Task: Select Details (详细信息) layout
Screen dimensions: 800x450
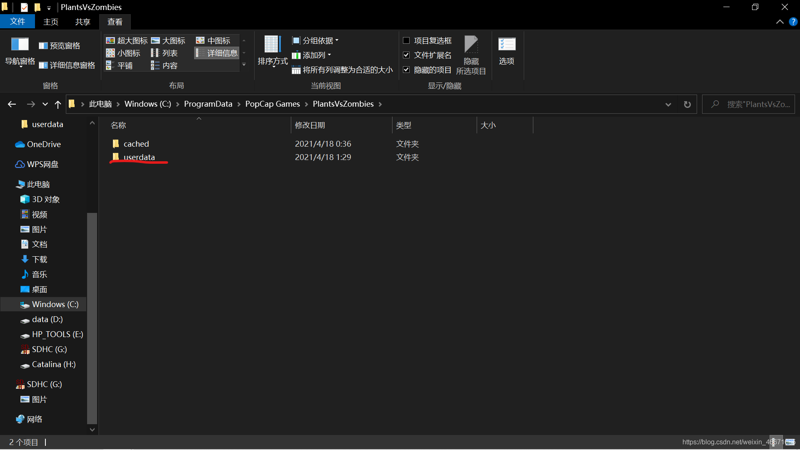Action: coord(217,53)
